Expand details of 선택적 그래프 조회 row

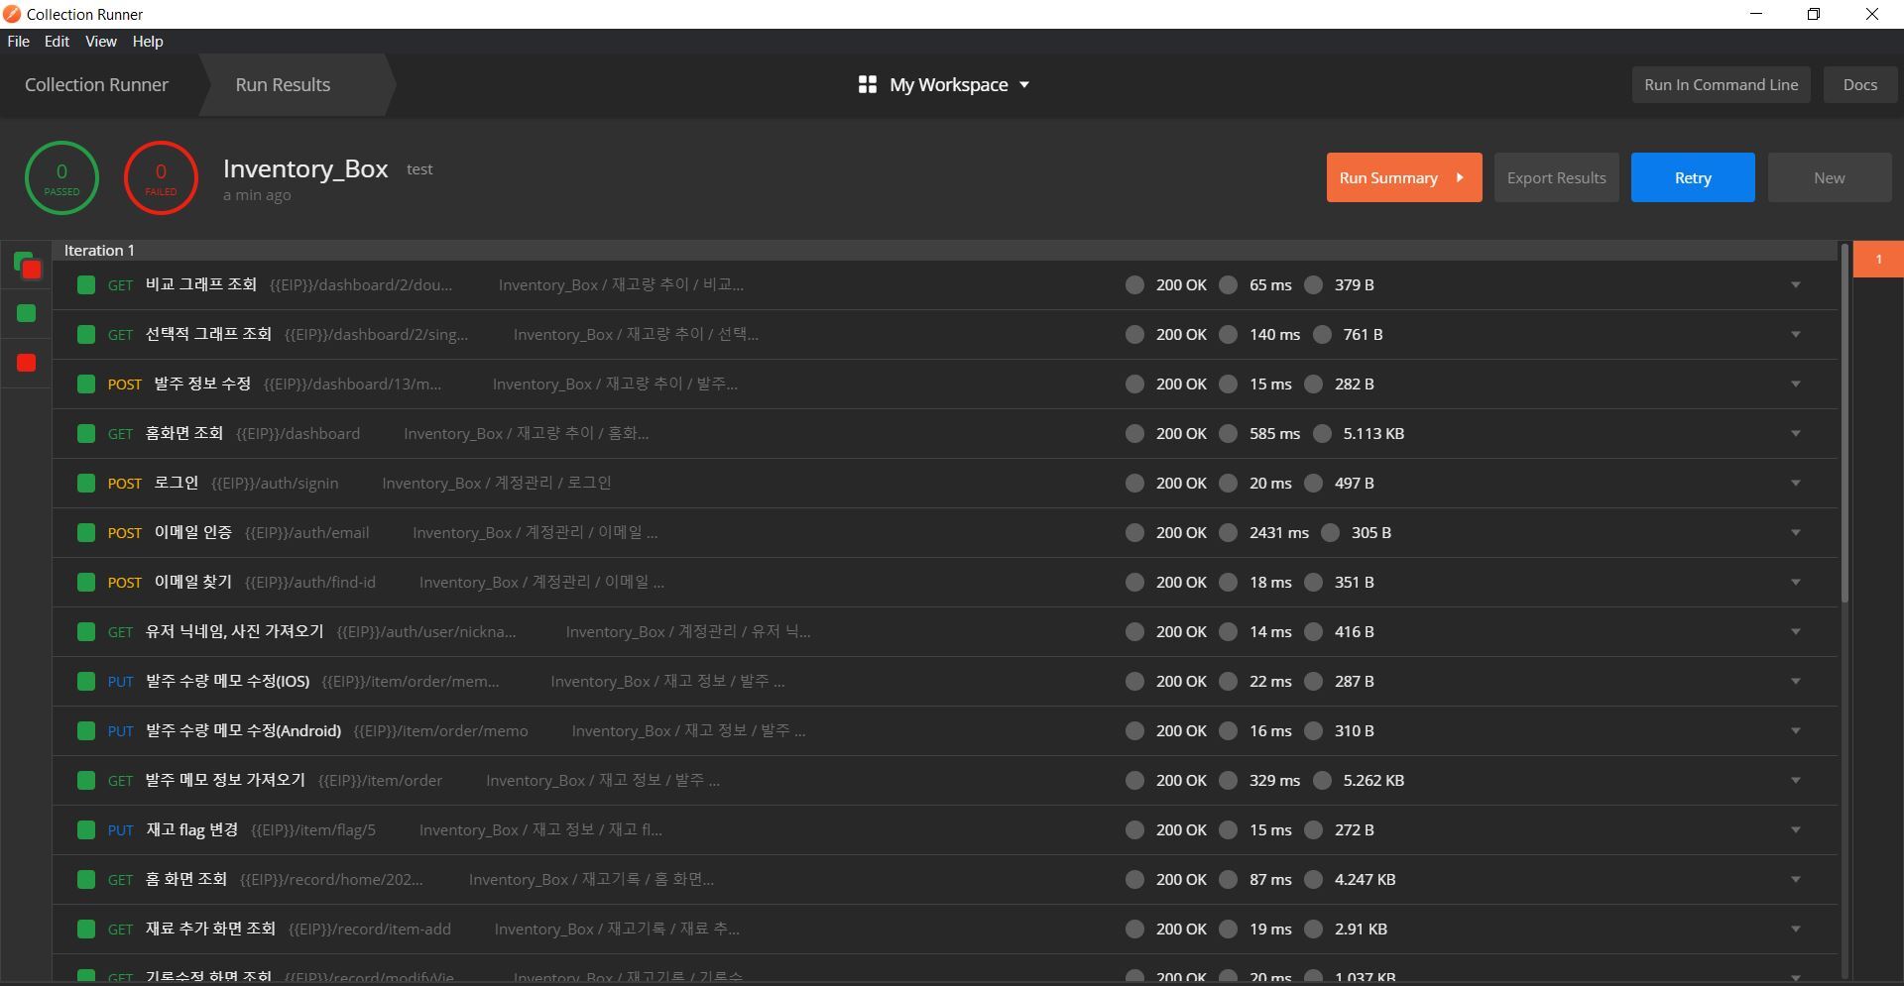pos(1795,335)
